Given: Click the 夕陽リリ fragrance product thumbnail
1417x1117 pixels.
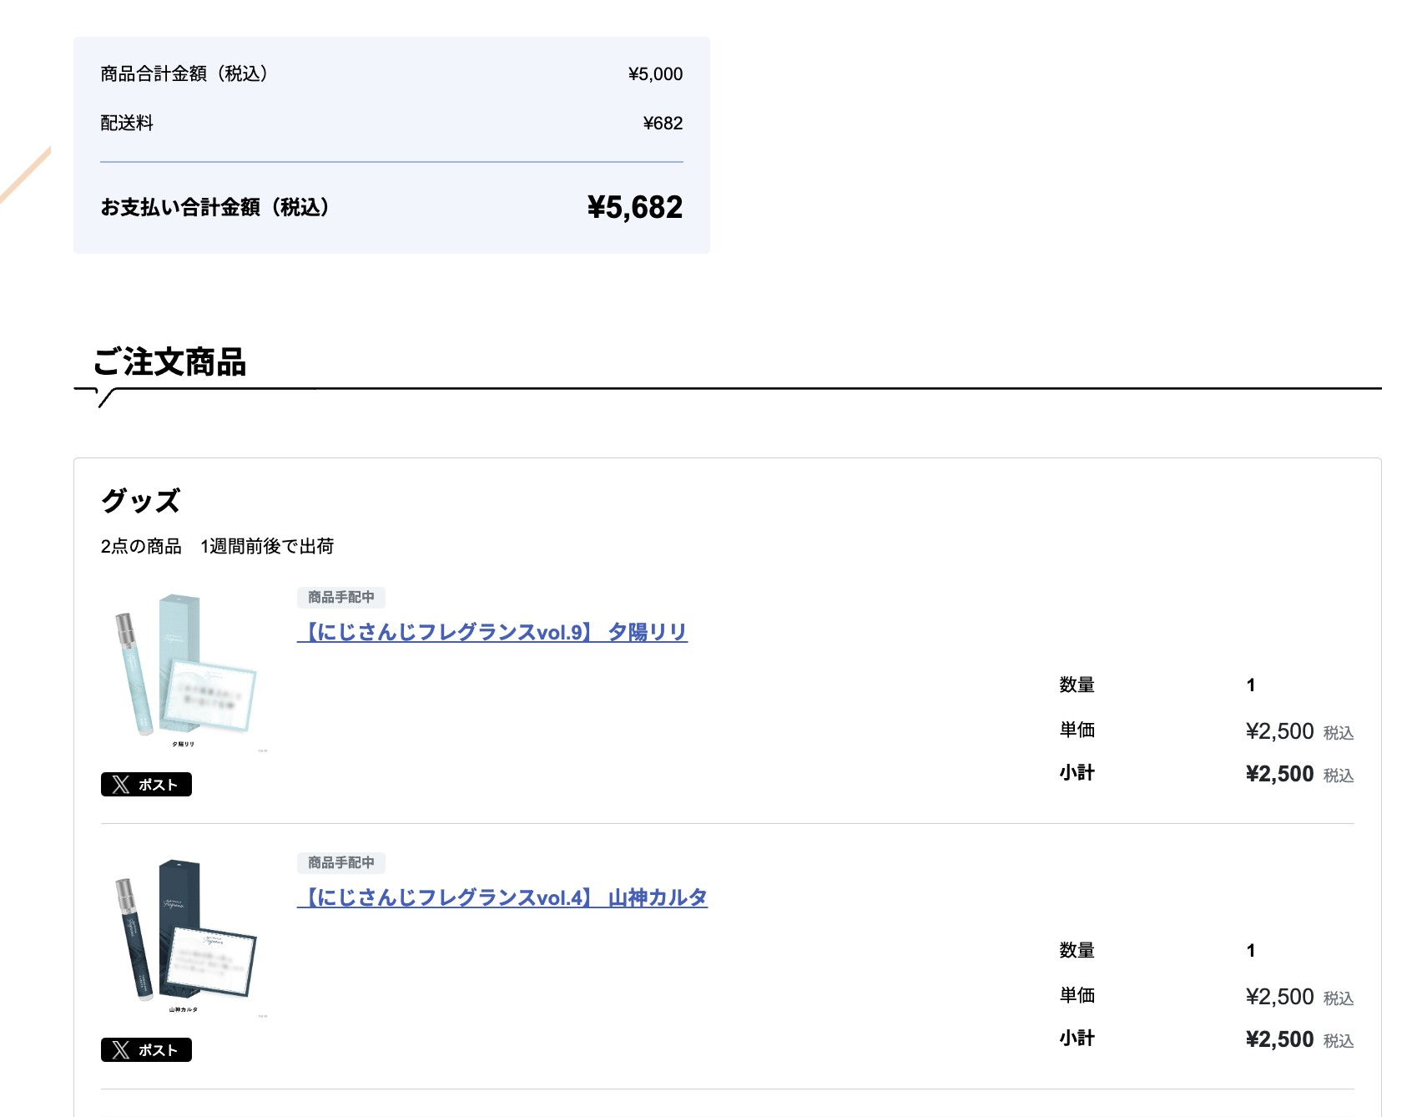Looking at the screenshot, I should [x=184, y=672].
